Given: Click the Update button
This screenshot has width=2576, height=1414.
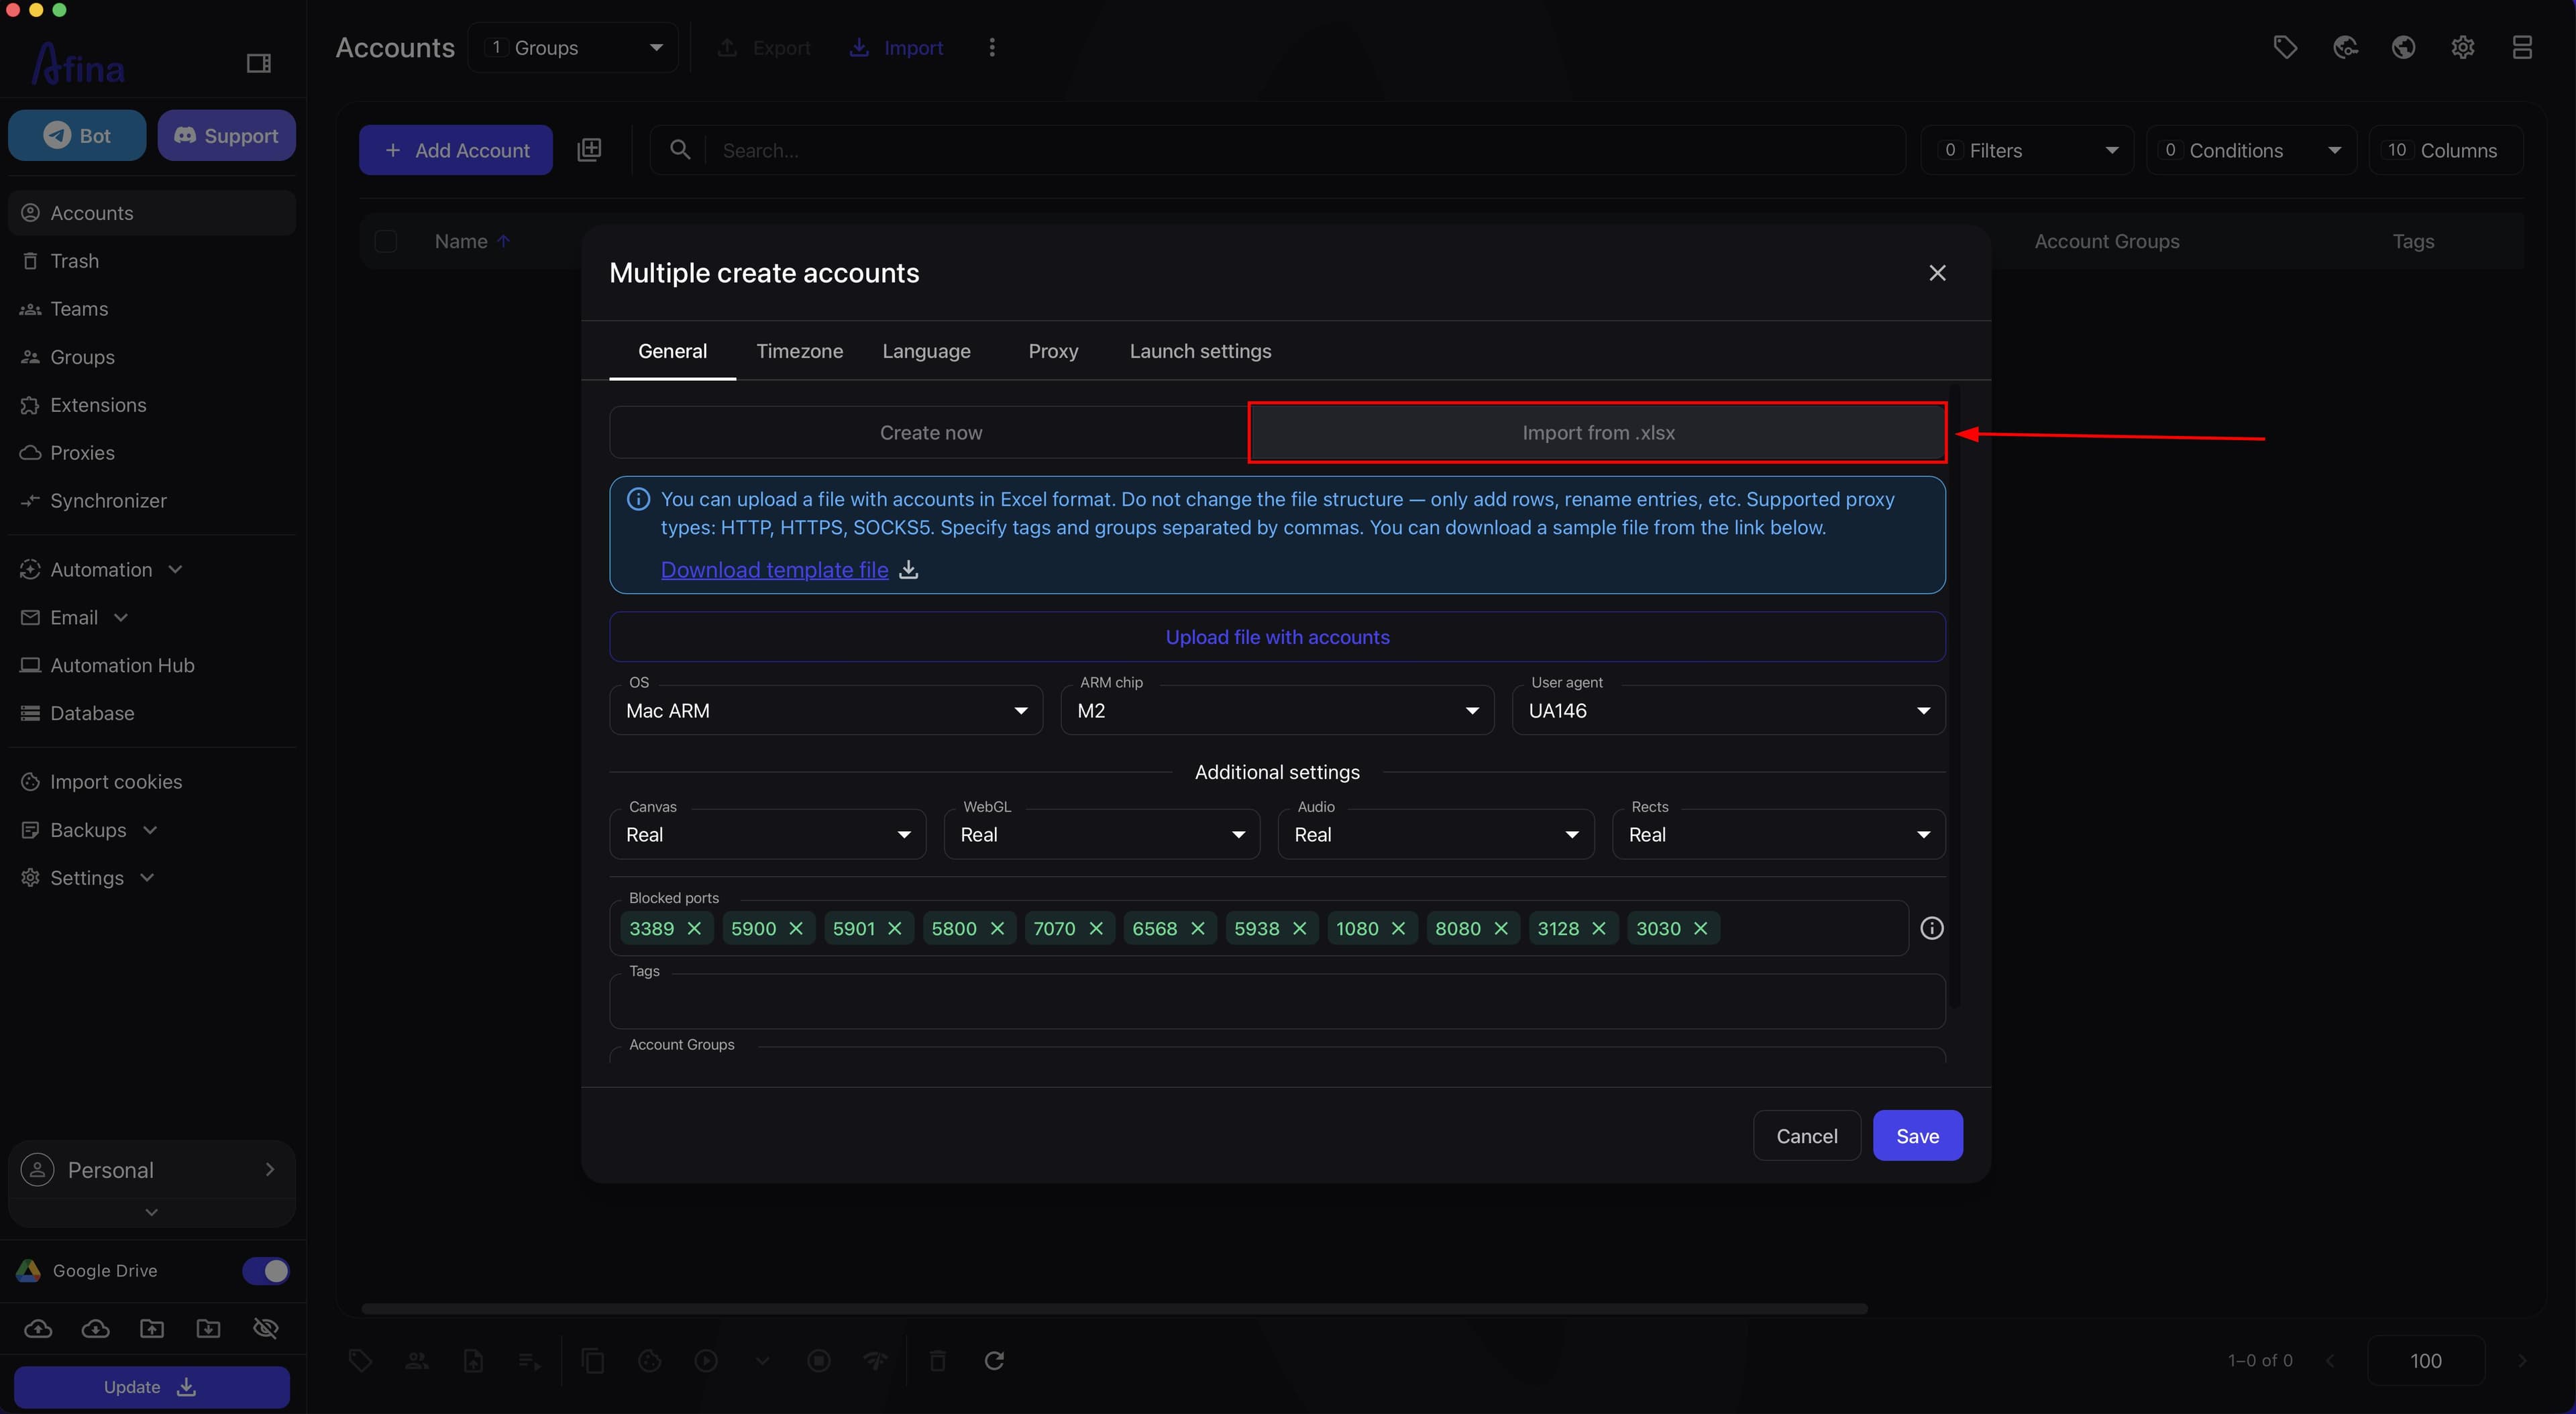Looking at the screenshot, I should pyautogui.click(x=151, y=1387).
